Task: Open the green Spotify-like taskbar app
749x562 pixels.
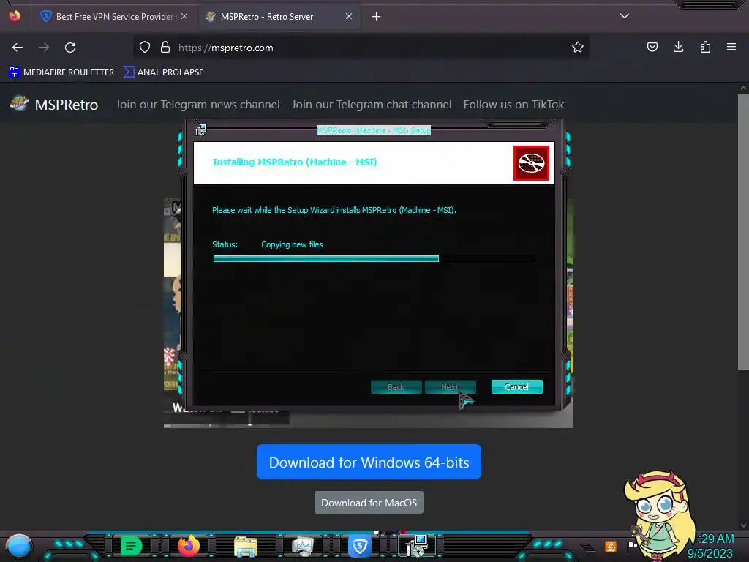Action: pos(131,546)
